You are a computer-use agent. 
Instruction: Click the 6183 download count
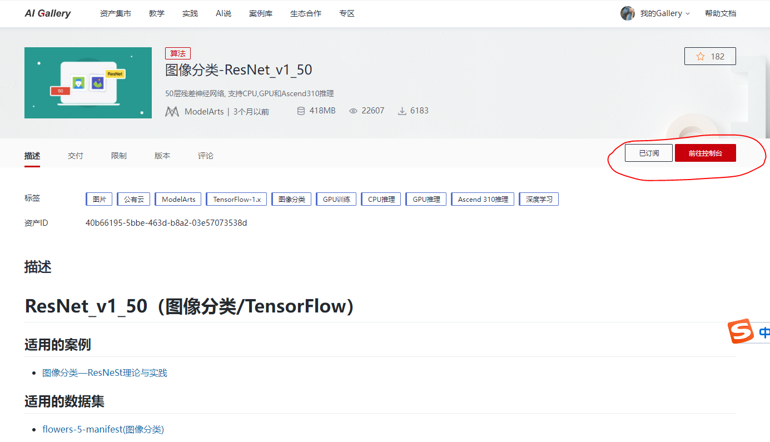(419, 111)
